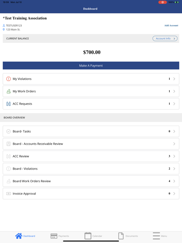Tap the hamburger Menu icon
The height and width of the screenshot is (243, 182).
(x=156, y=236)
